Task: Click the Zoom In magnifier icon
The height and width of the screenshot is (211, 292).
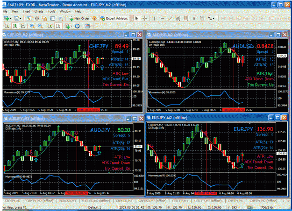Action: pyautogui.click(x=32, y=26)
